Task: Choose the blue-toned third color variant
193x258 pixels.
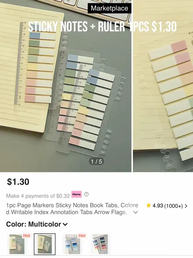Action: point(72,244)
